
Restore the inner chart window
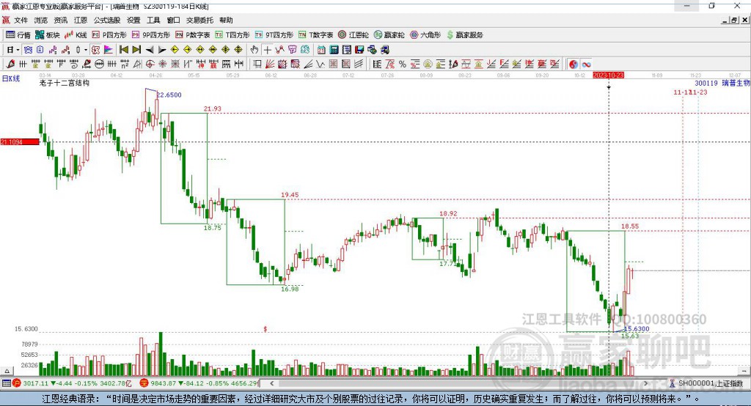[x=735, y=20]
